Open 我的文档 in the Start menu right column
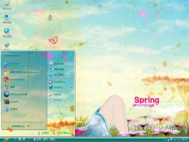Image resolution: width=189 pixels, height=142 pixels. click(x=56, y=64)
